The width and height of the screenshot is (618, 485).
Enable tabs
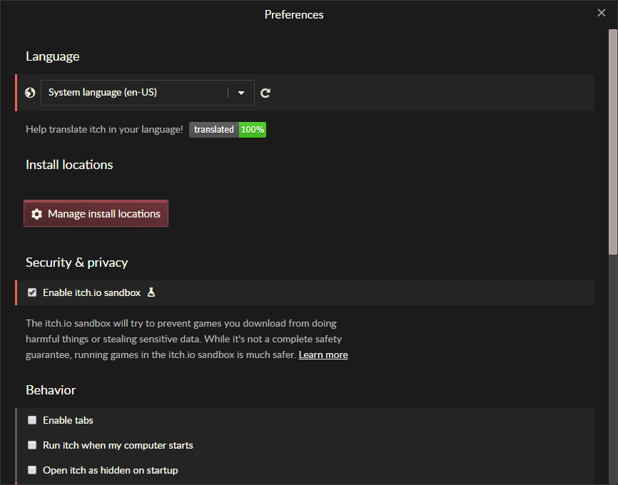coord(32,419)
